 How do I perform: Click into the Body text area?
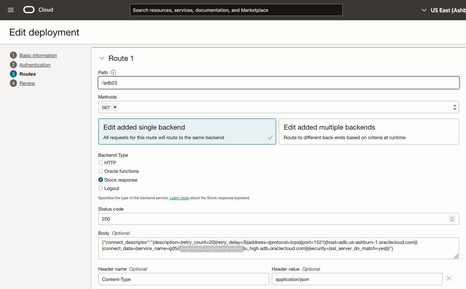[x=278, y=248]
